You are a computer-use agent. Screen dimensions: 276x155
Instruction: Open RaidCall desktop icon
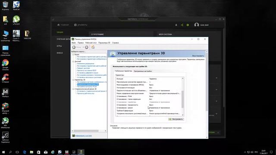point(16,6)
